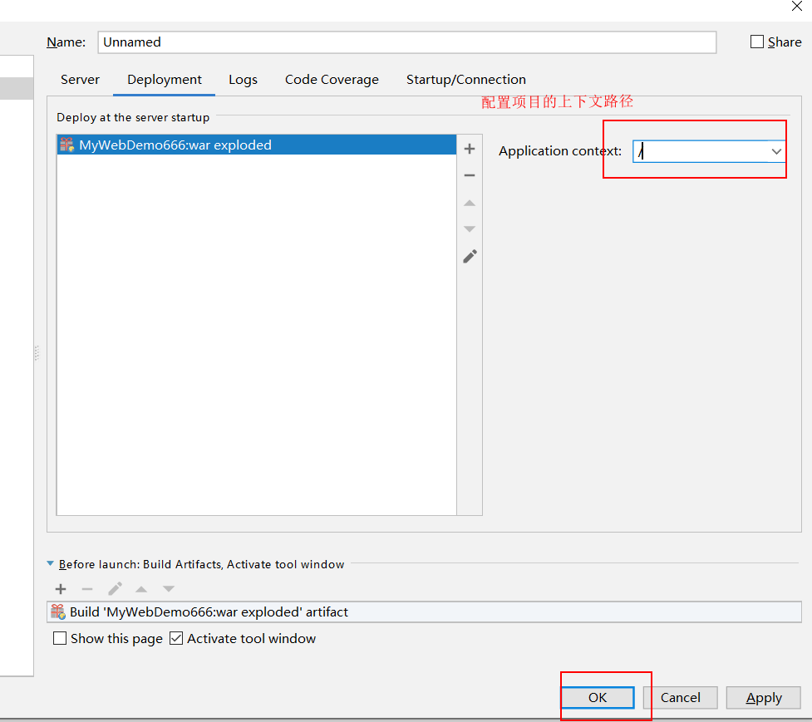The height and width of the screenshot is (722, 812).
Task: Switch to the Server tab
Action: pyautogui.click(x=80, y=80)
